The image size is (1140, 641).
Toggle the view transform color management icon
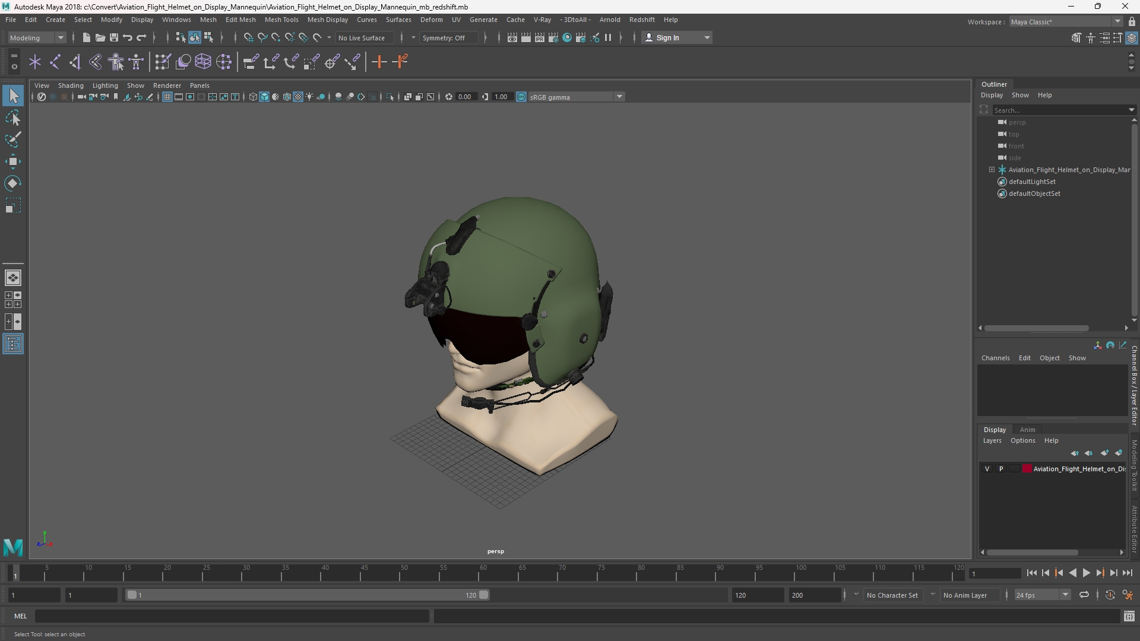(x=521, y=97)
